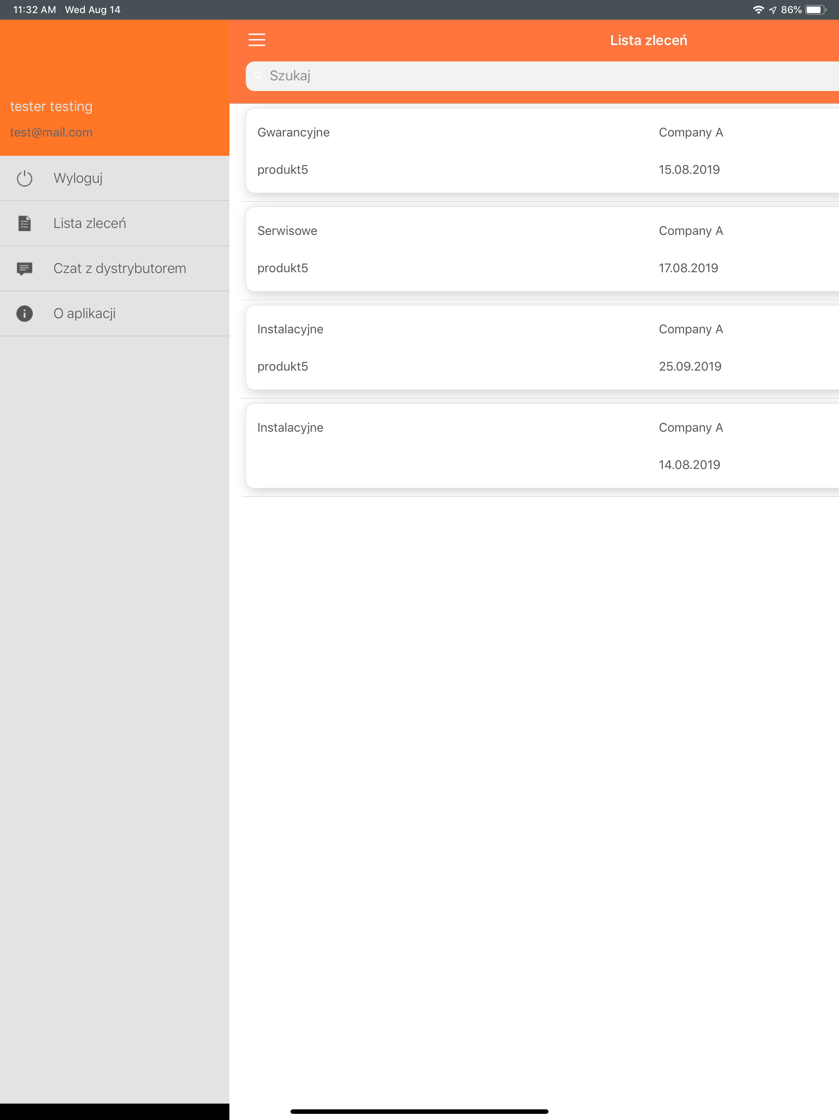Select Wyloguj menu item

114,178
